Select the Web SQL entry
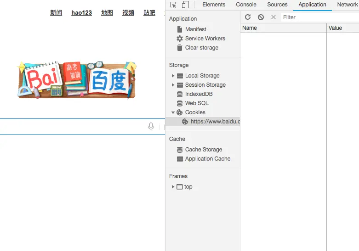Screen dimensions: 359x251 point(197,103)
